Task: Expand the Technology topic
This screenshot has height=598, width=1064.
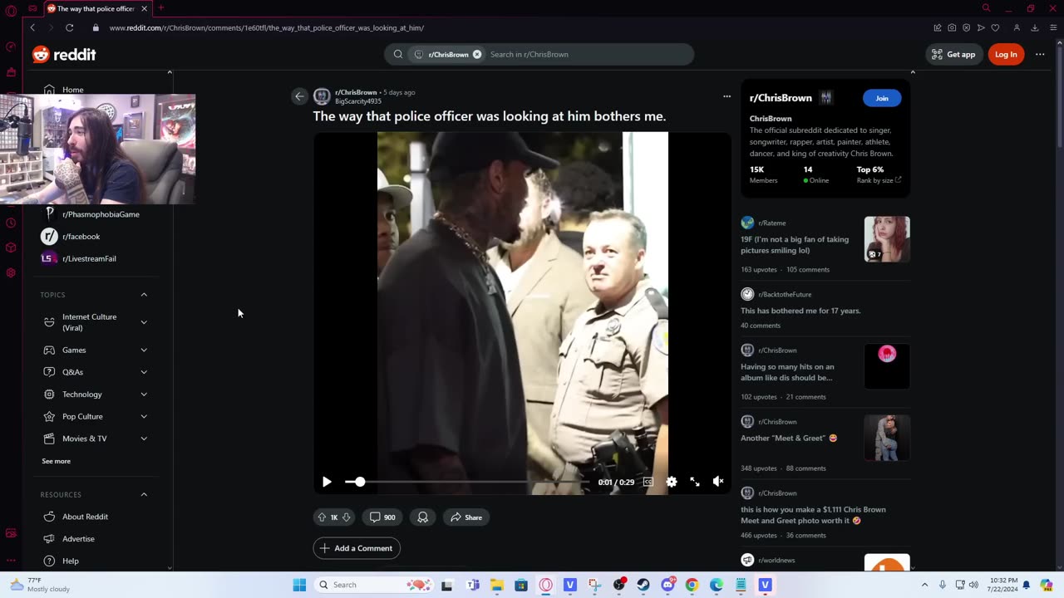Action: (x=144, y=395)
